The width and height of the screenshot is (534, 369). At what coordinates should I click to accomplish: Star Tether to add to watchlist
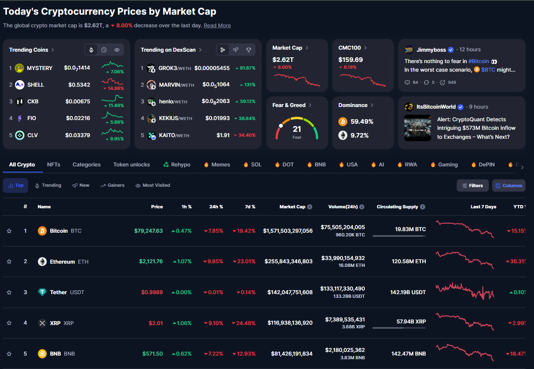9,292
